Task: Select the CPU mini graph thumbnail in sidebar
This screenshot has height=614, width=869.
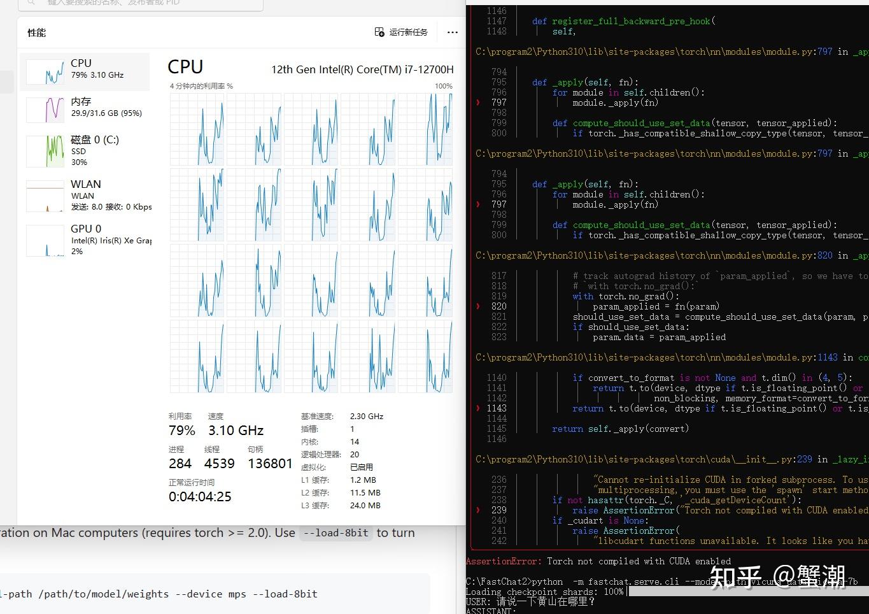Action: pos(45,72)
